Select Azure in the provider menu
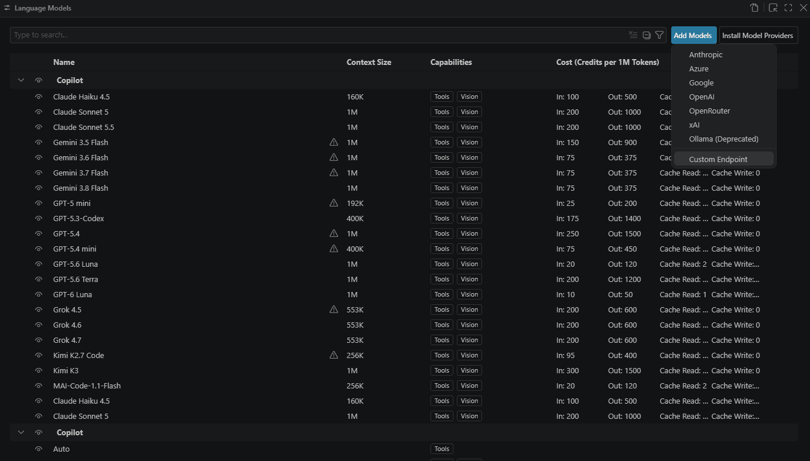The height and width of the screenshot is (461, 810). [724, 68]
